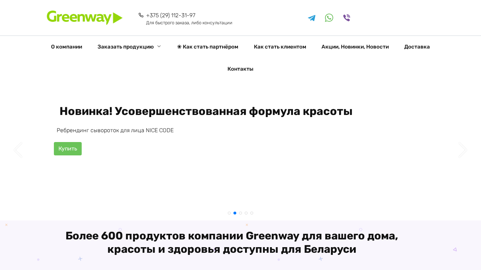Click the Greenway logo
Screen dimensions: 481x270
(x=85, y=18)
